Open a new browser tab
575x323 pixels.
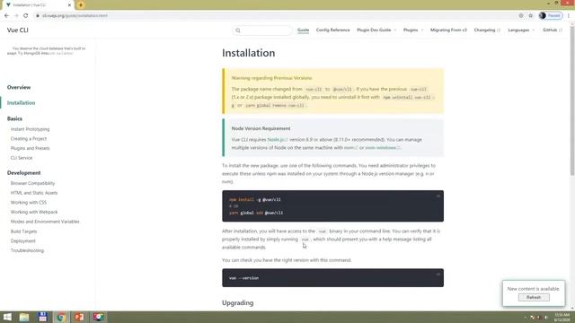click(x=81, y=5)
